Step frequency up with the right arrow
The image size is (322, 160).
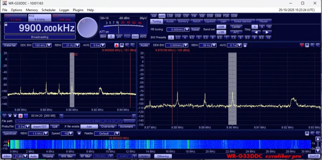[x=267, y=32]
